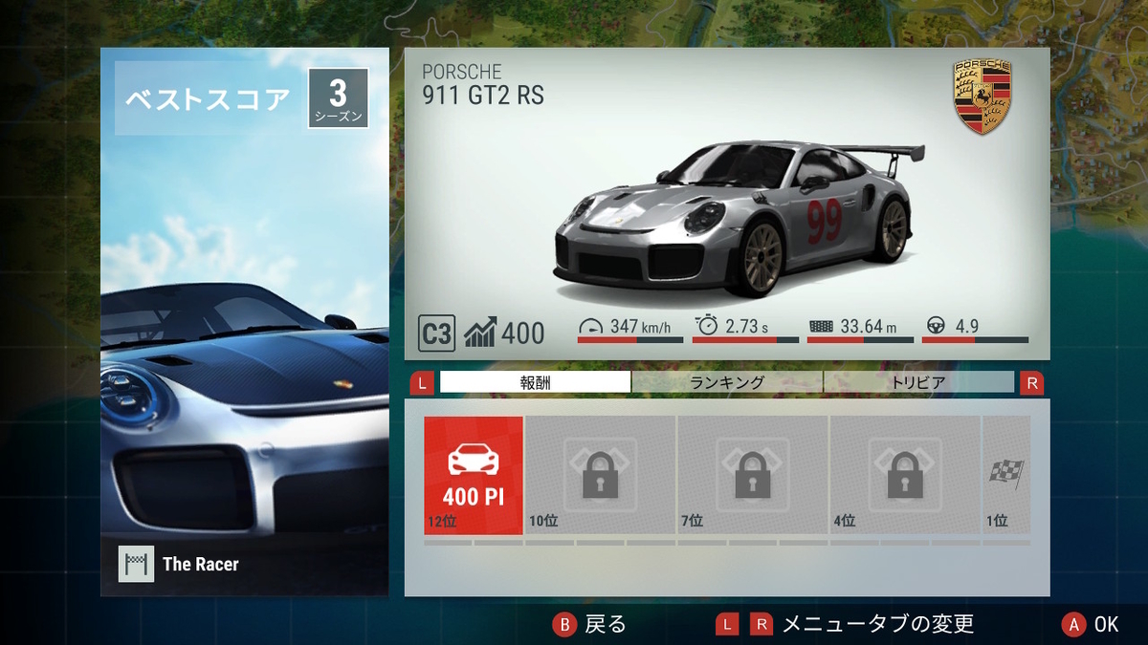This screenshot has width=1148, height=645.
Task: Click the top speed speedometer icon
Action: [x=592, y=326]
